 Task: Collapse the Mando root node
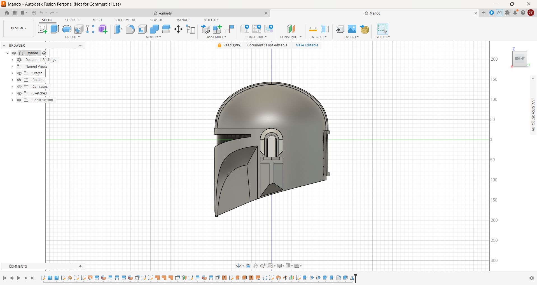(7, 53)
